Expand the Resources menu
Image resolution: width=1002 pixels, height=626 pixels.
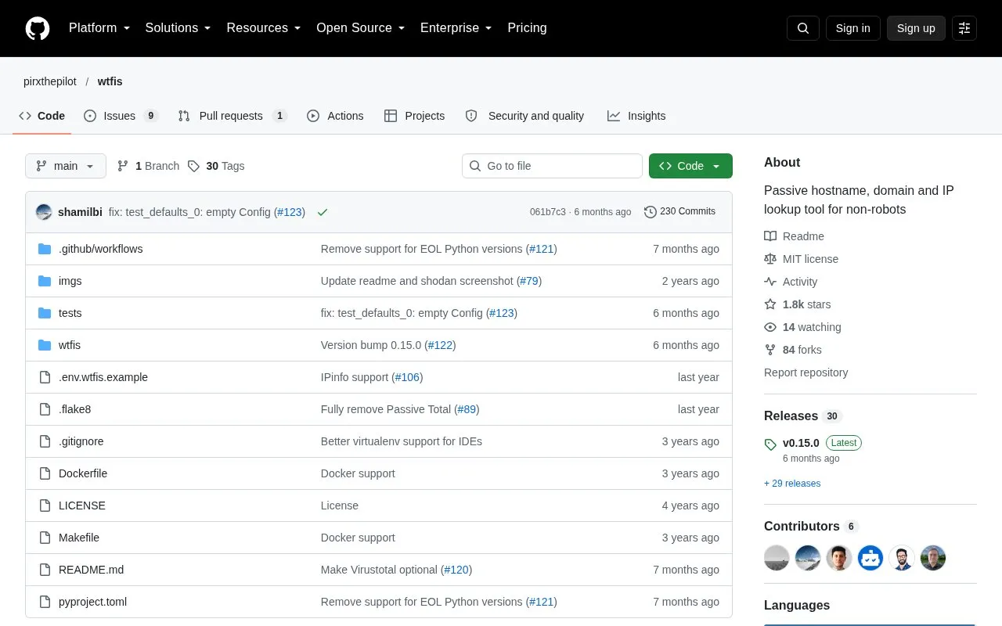264,28
